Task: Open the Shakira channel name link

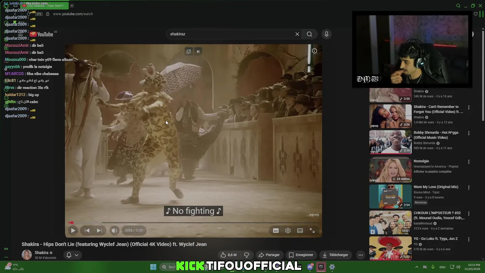Action: coord(42,253)
